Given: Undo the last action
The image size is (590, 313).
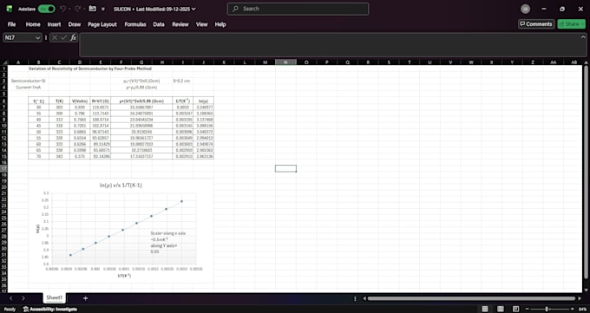Looking at the screenshot, I should coord(62,9).
